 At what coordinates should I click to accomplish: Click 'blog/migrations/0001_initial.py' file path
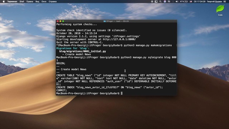tap(83, 51)
